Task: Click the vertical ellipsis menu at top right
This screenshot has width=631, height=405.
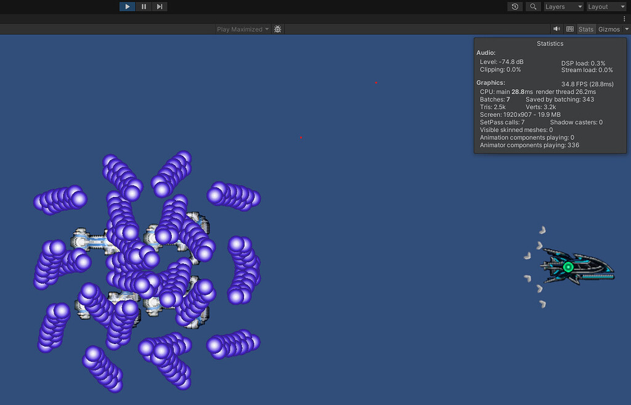Action: click(x=624, y=18)
